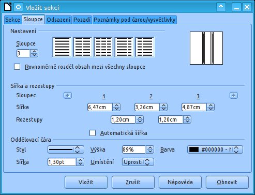Open the Pozadí tab
Viewport: 255px width, 195px height.
[x=82, y=20]
